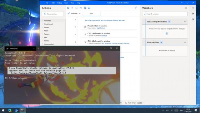Open the desktop recorder icon
Image resolution: width=200 pixels, height=113 pixels.
point(89,8)
